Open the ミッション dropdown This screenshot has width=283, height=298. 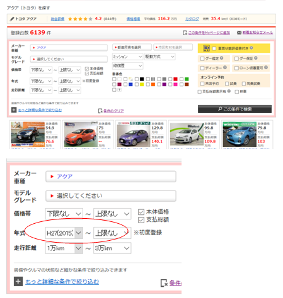(x=127, y=57)
